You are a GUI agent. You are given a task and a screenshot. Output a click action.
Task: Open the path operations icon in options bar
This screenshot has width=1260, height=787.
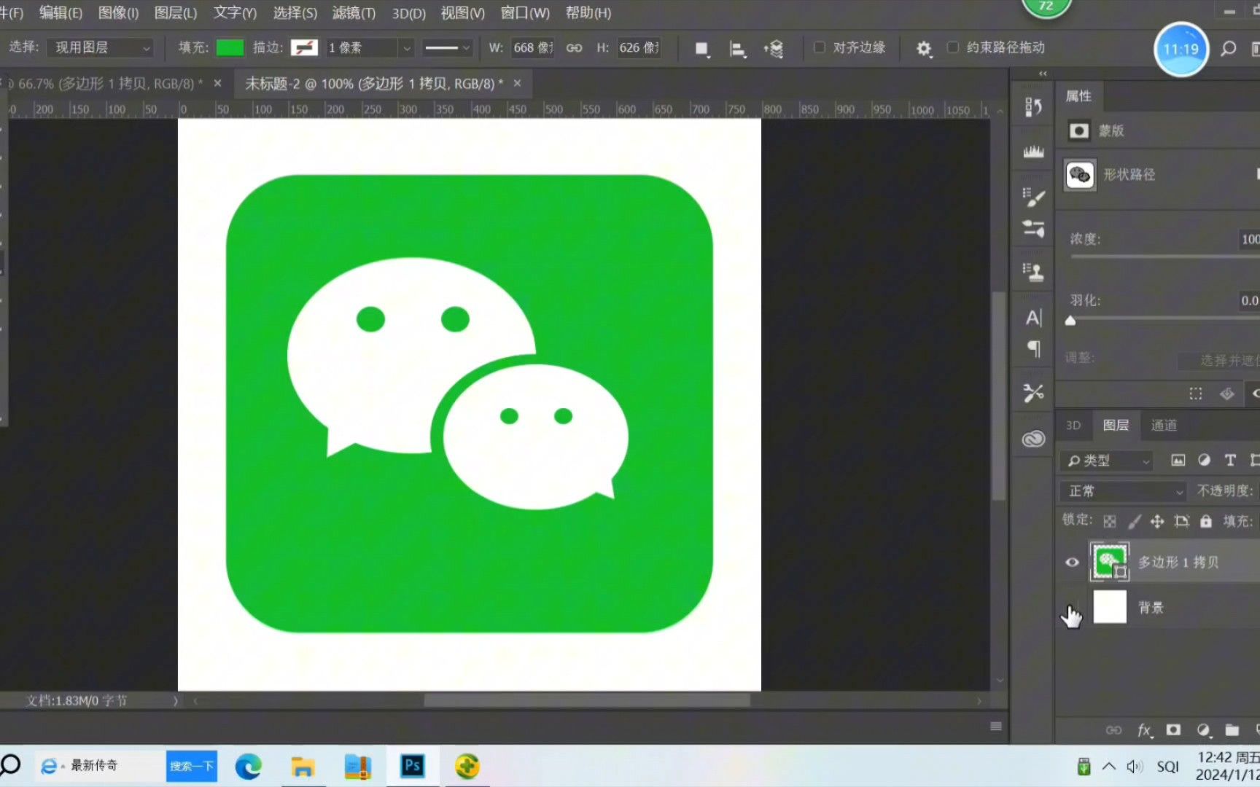pos(701,49)
